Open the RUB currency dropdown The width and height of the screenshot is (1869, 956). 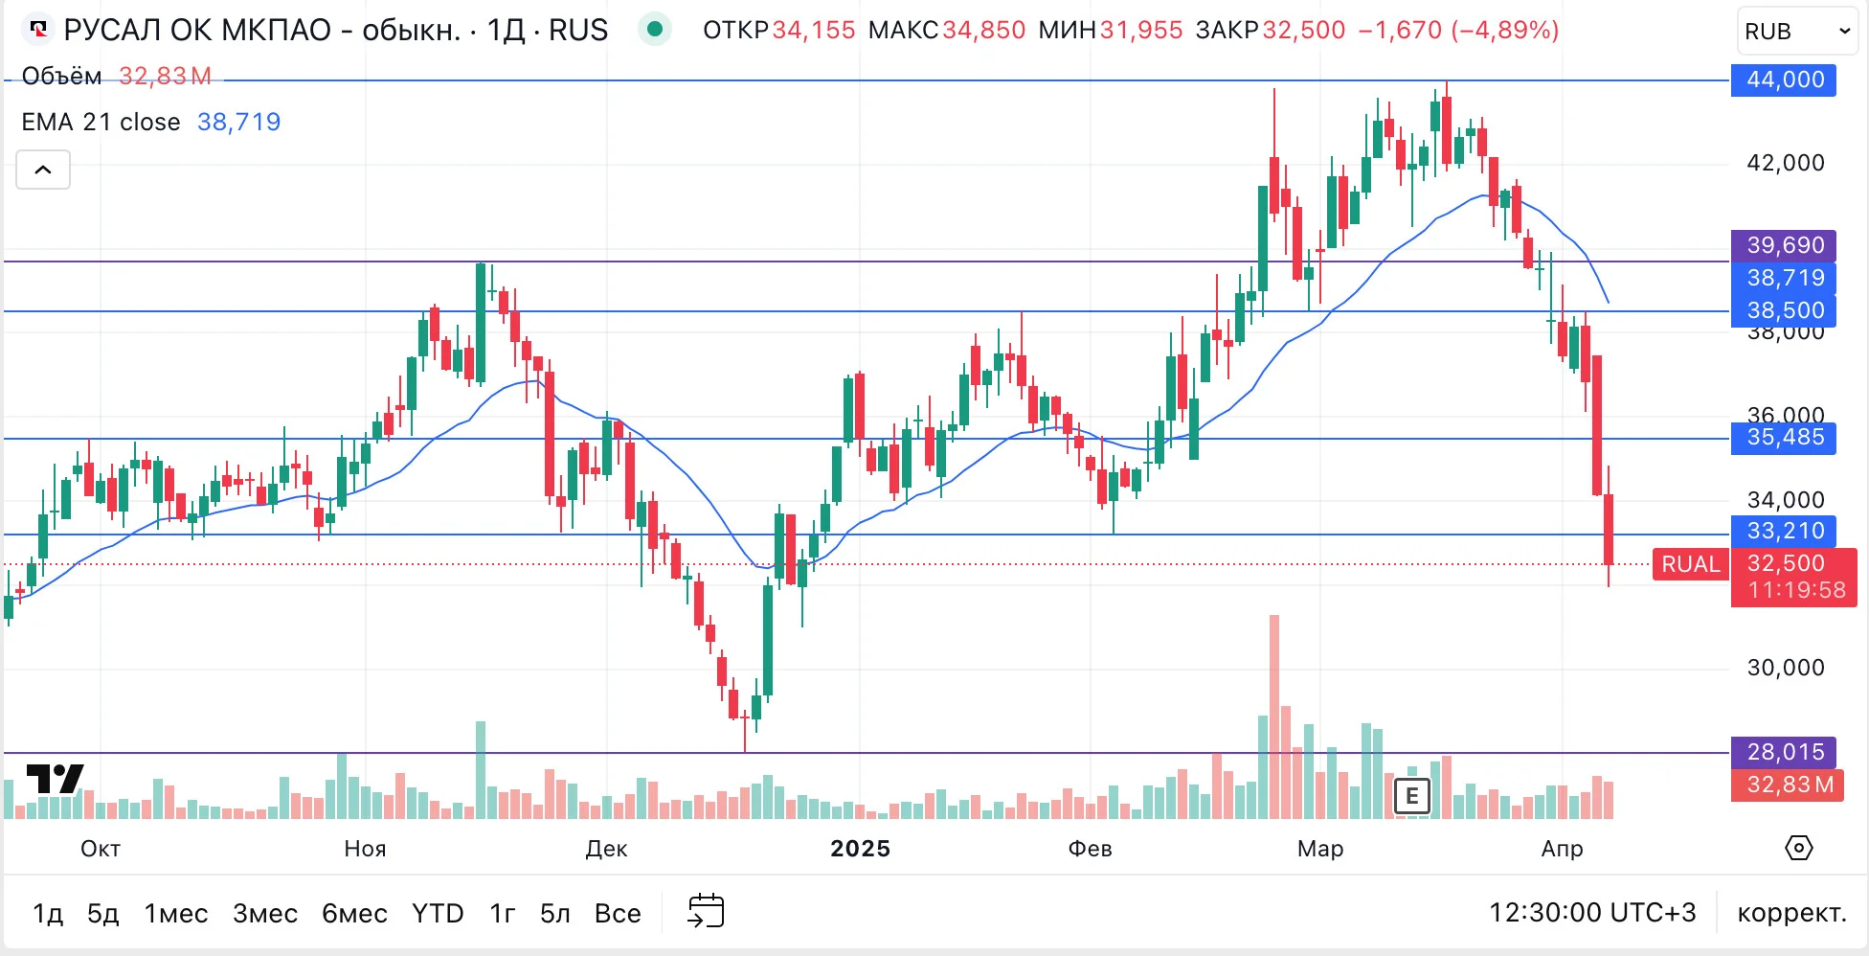click(x=1796, y=31)
